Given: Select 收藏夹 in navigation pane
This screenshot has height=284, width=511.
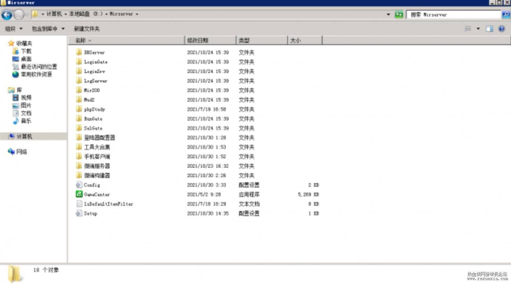Looking at the screenshot, I should click(24, 43).
